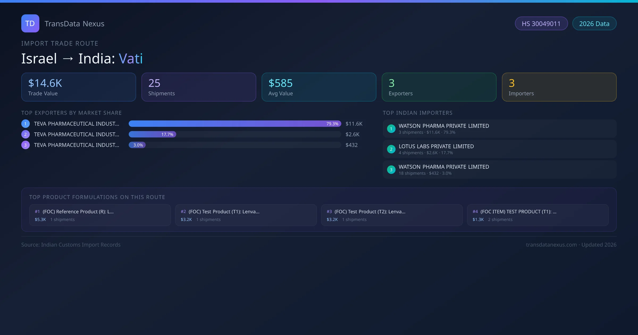Click the 3 Exporters stat card
The image size is (638, 335).
pos(439,87)
